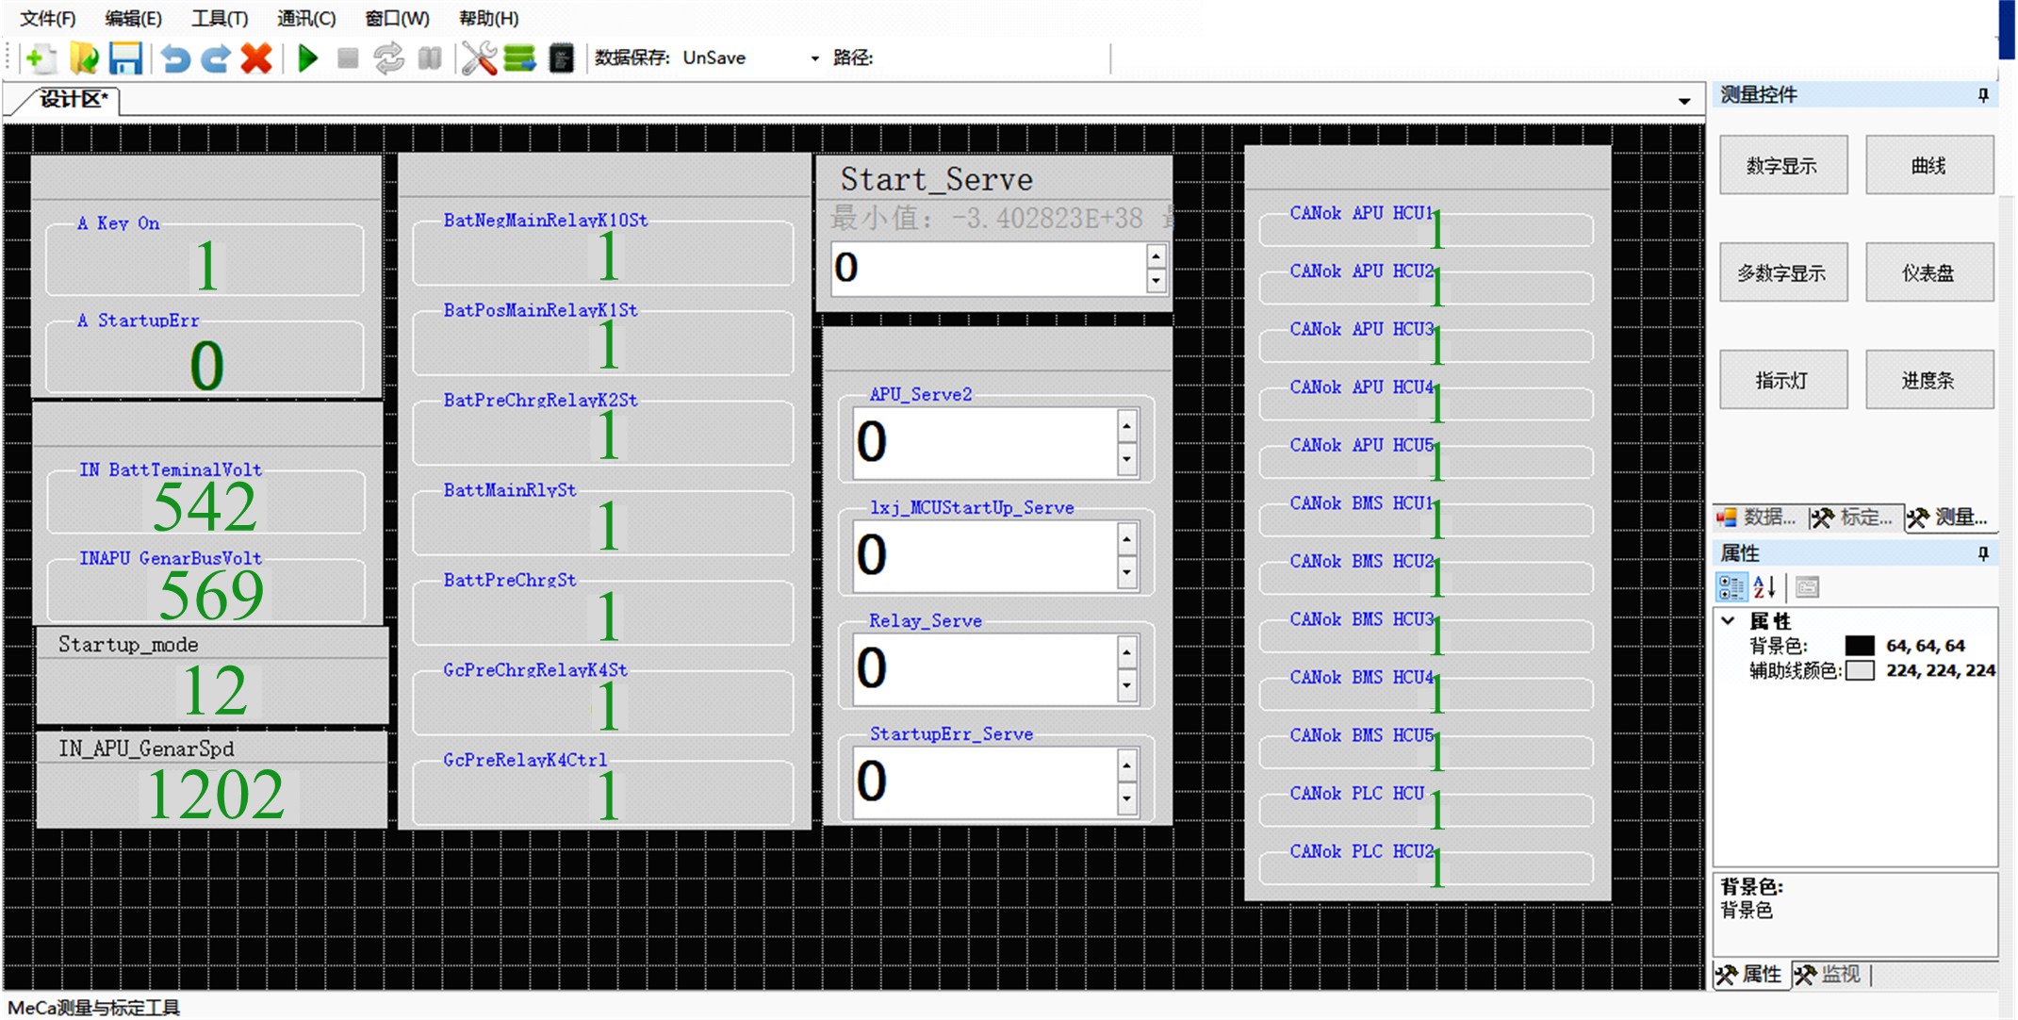2018x1020 pixels.
Task: Click the 仪表盘 control button
Action: (x=1928, y=272)
